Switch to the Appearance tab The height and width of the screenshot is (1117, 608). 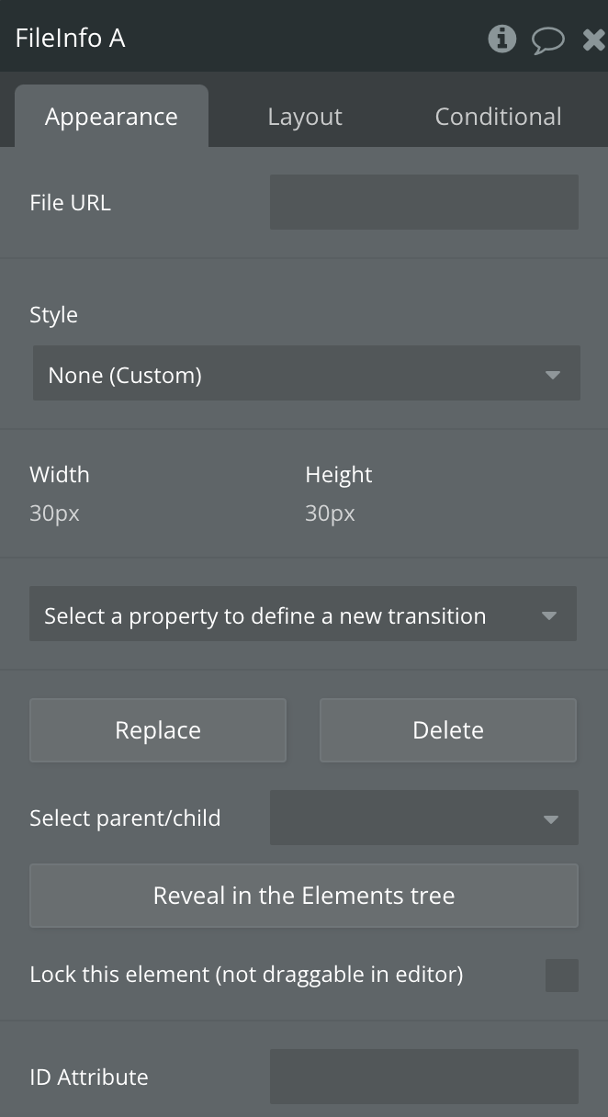pyautogui.click(x=111, y=117)
